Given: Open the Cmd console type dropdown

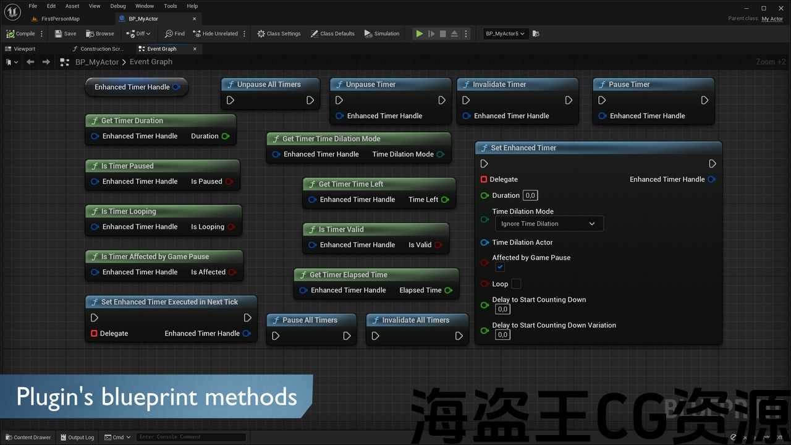Looking at the screenshot, I should coord(117,438).
